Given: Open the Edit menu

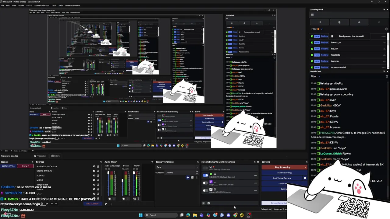Looking at the screenshot, I should point(8,5).
